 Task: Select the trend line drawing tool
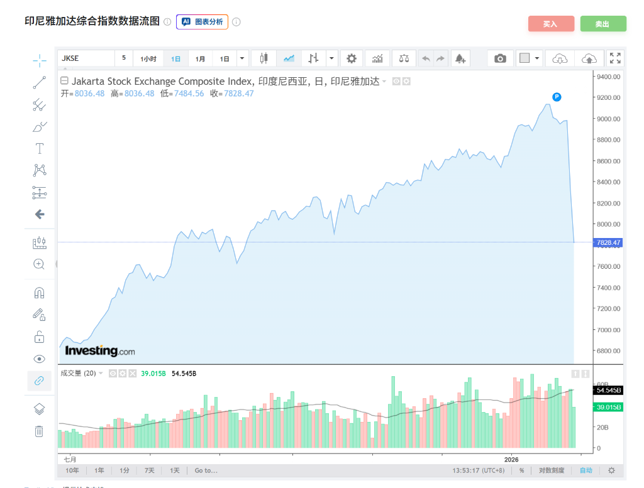(x=40, y=82)
